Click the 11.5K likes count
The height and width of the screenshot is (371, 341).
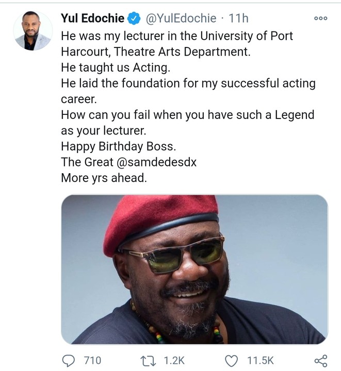[x=260, y=360]
